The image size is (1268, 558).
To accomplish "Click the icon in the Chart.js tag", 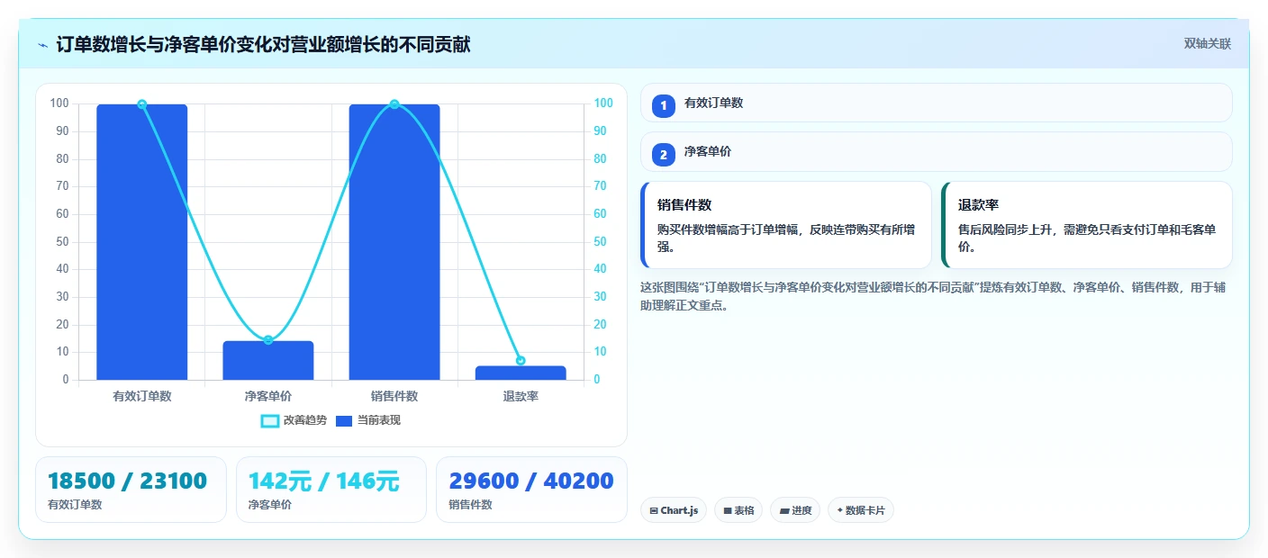I will pos(654,511).
